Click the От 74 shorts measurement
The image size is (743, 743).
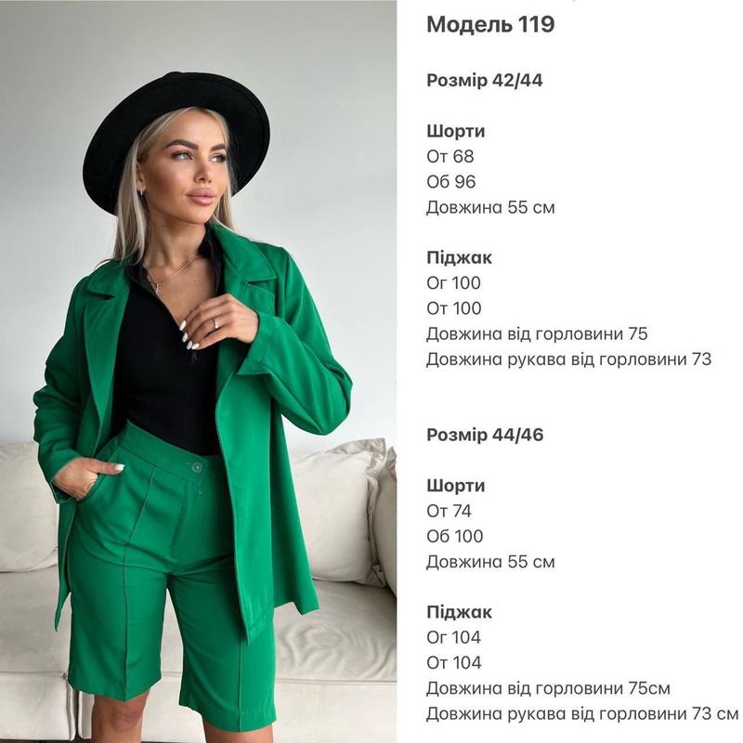click(x=449, y=511)
